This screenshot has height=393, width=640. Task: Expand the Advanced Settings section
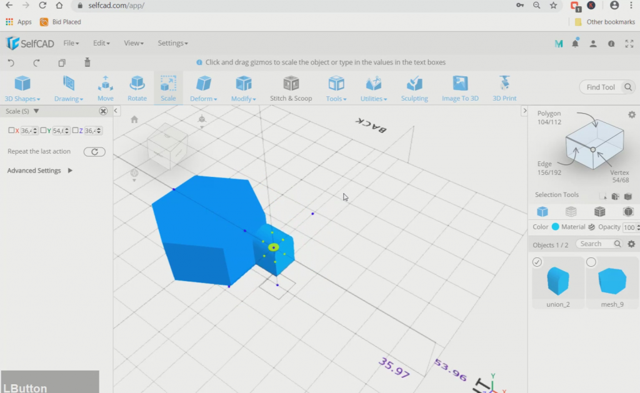pos(69,170)
